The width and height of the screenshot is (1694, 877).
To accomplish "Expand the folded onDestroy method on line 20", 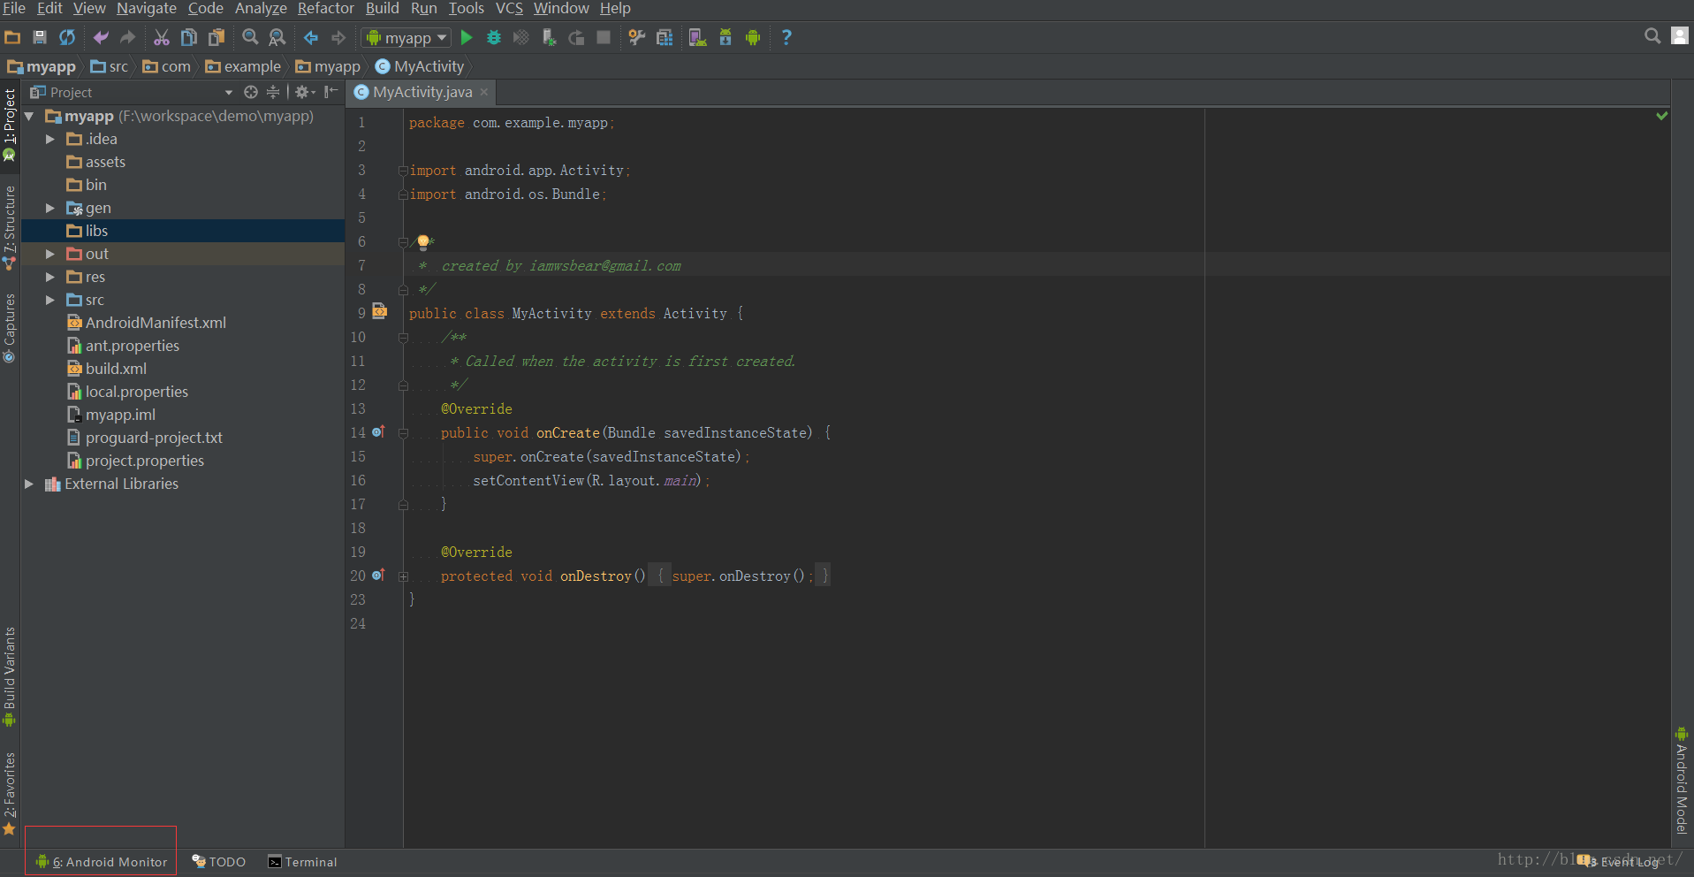I will pos(403,576).
